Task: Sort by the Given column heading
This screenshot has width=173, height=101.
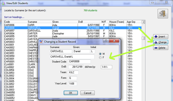Action: point(65,22)
